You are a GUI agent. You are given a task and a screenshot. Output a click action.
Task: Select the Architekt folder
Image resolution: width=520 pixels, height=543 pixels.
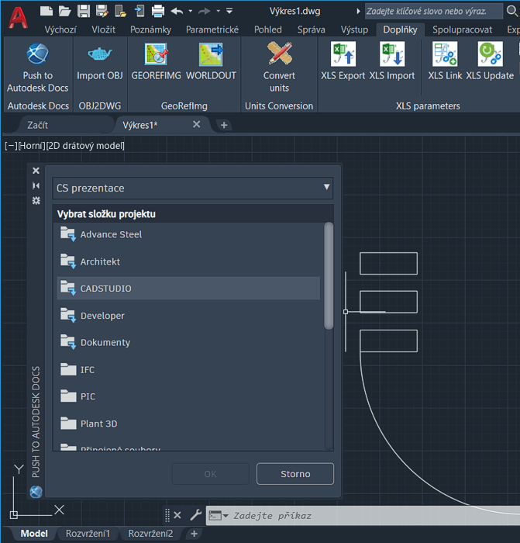(x=188, y=261)
